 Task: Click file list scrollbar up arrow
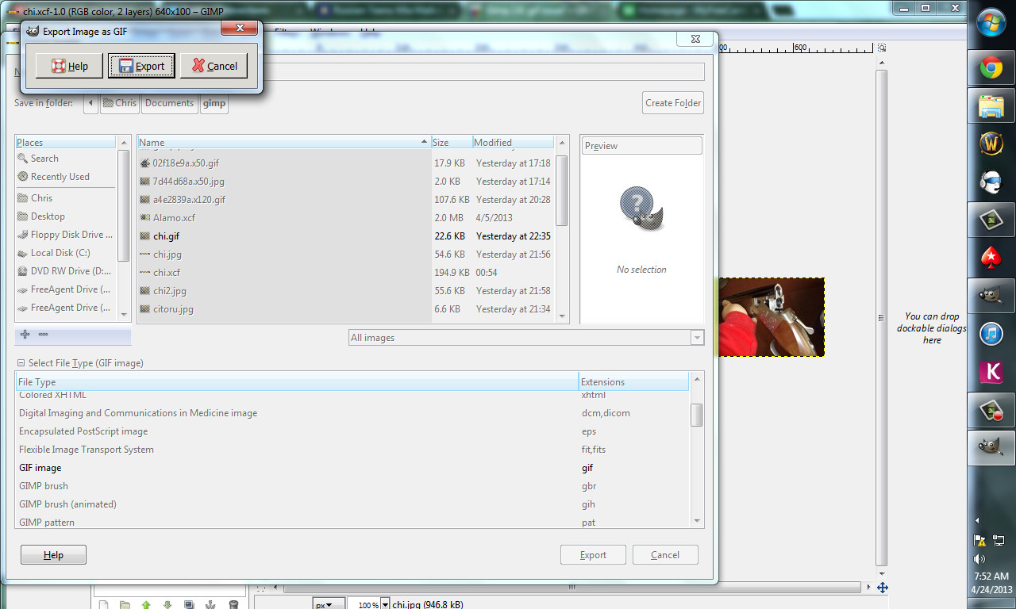click(x=562, y=143)
